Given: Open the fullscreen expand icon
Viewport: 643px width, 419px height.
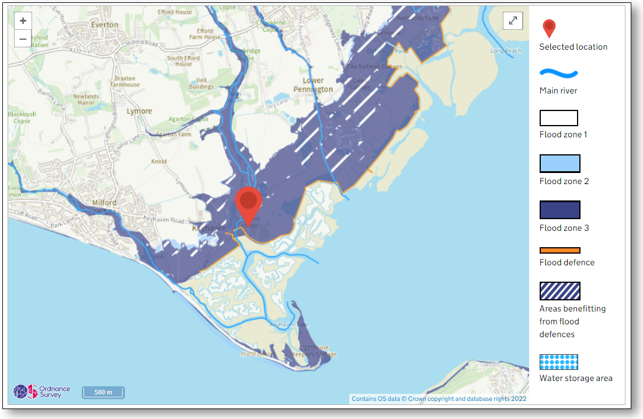Looking at the screenshot, I should (512, 20).
